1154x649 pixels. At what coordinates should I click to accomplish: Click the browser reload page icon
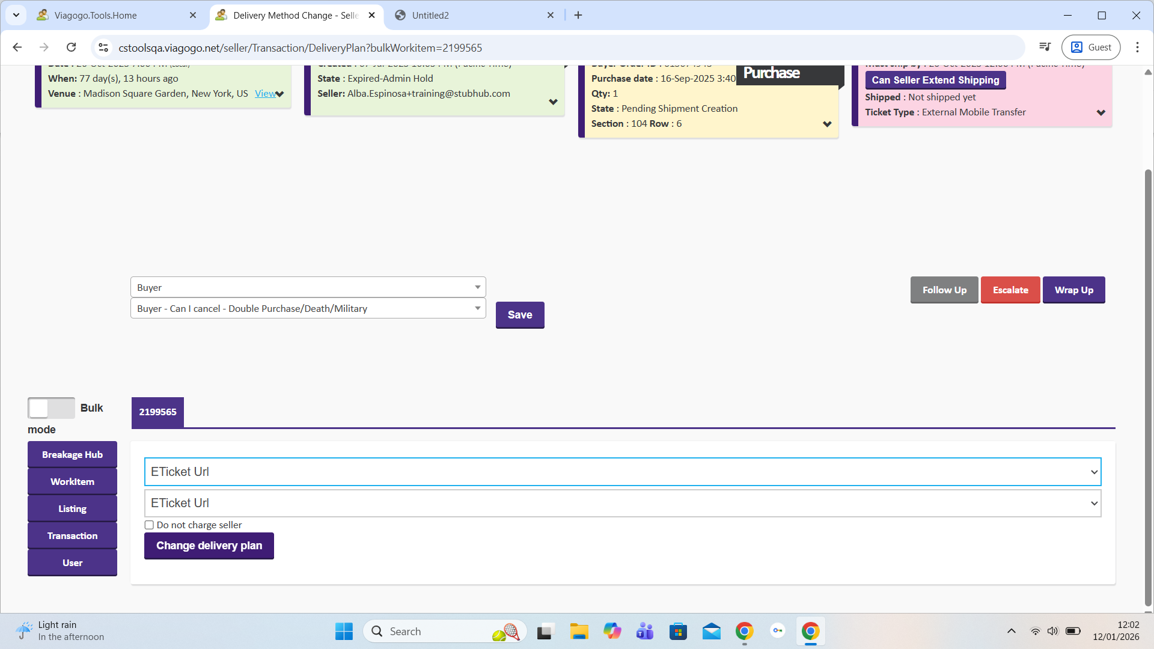point(71,47)
